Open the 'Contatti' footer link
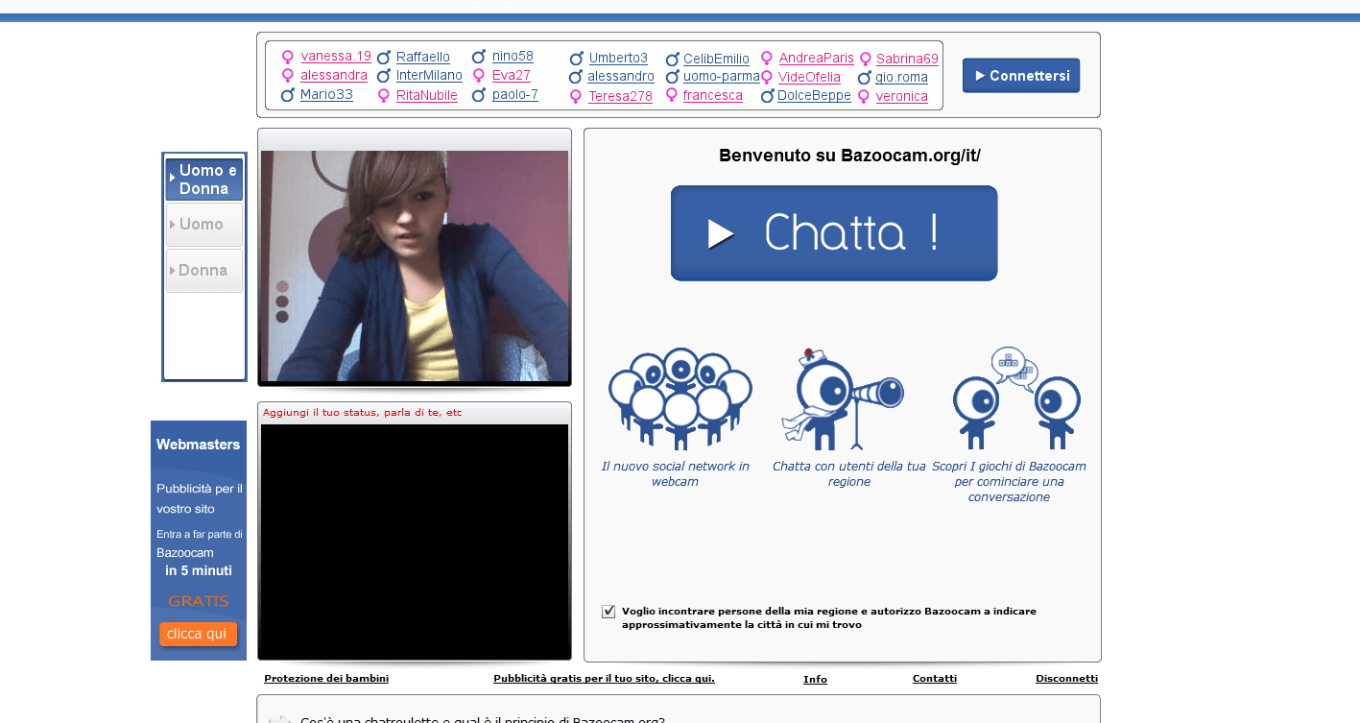Screen dimensions: 1360x723 coord(935,679)
